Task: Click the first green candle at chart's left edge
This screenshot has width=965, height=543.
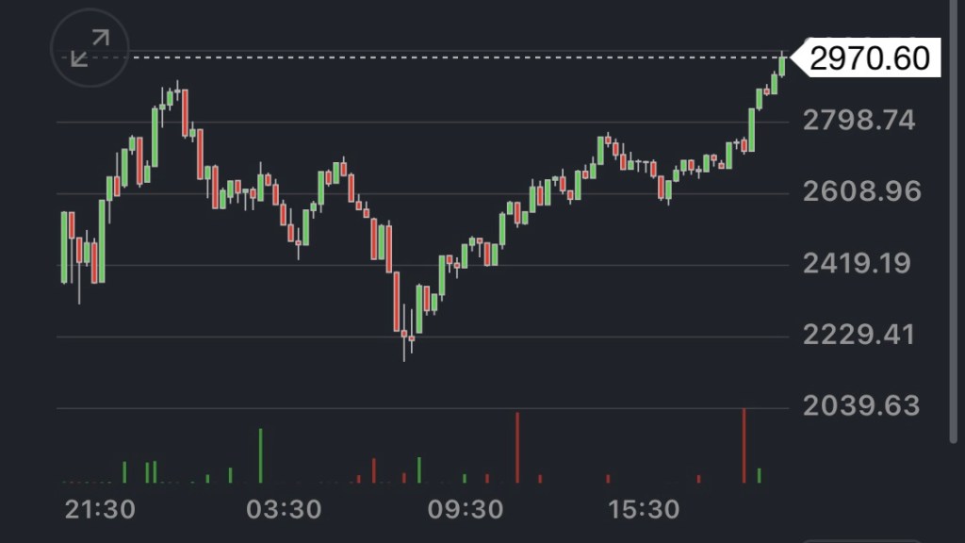Action: click(64, 247)
